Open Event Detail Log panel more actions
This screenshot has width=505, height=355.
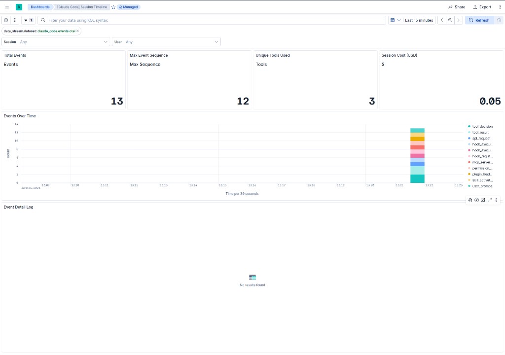496,200
